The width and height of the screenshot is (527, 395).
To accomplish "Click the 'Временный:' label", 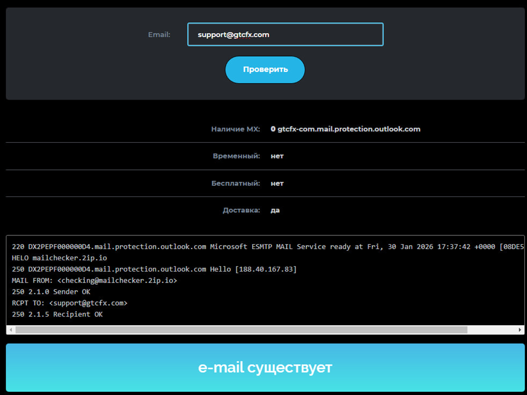I will [236, 156].
